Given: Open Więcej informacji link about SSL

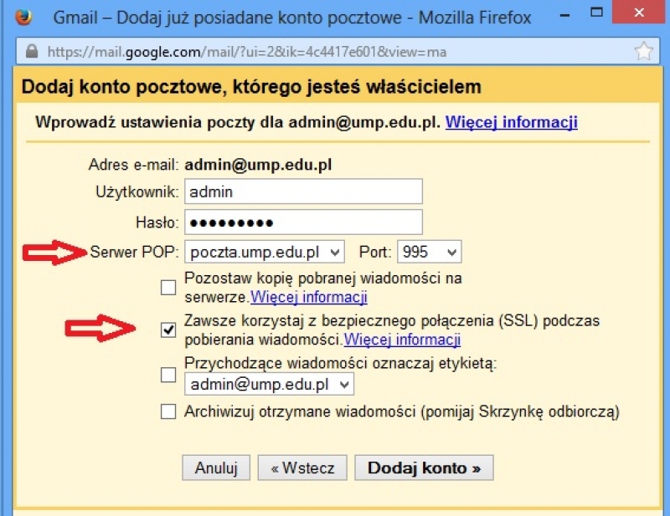Looking at the screenshot, I should (402, 340).
